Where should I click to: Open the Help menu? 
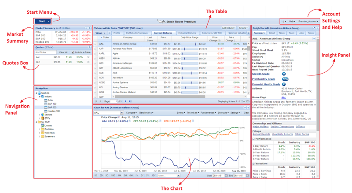click(292, 21)
